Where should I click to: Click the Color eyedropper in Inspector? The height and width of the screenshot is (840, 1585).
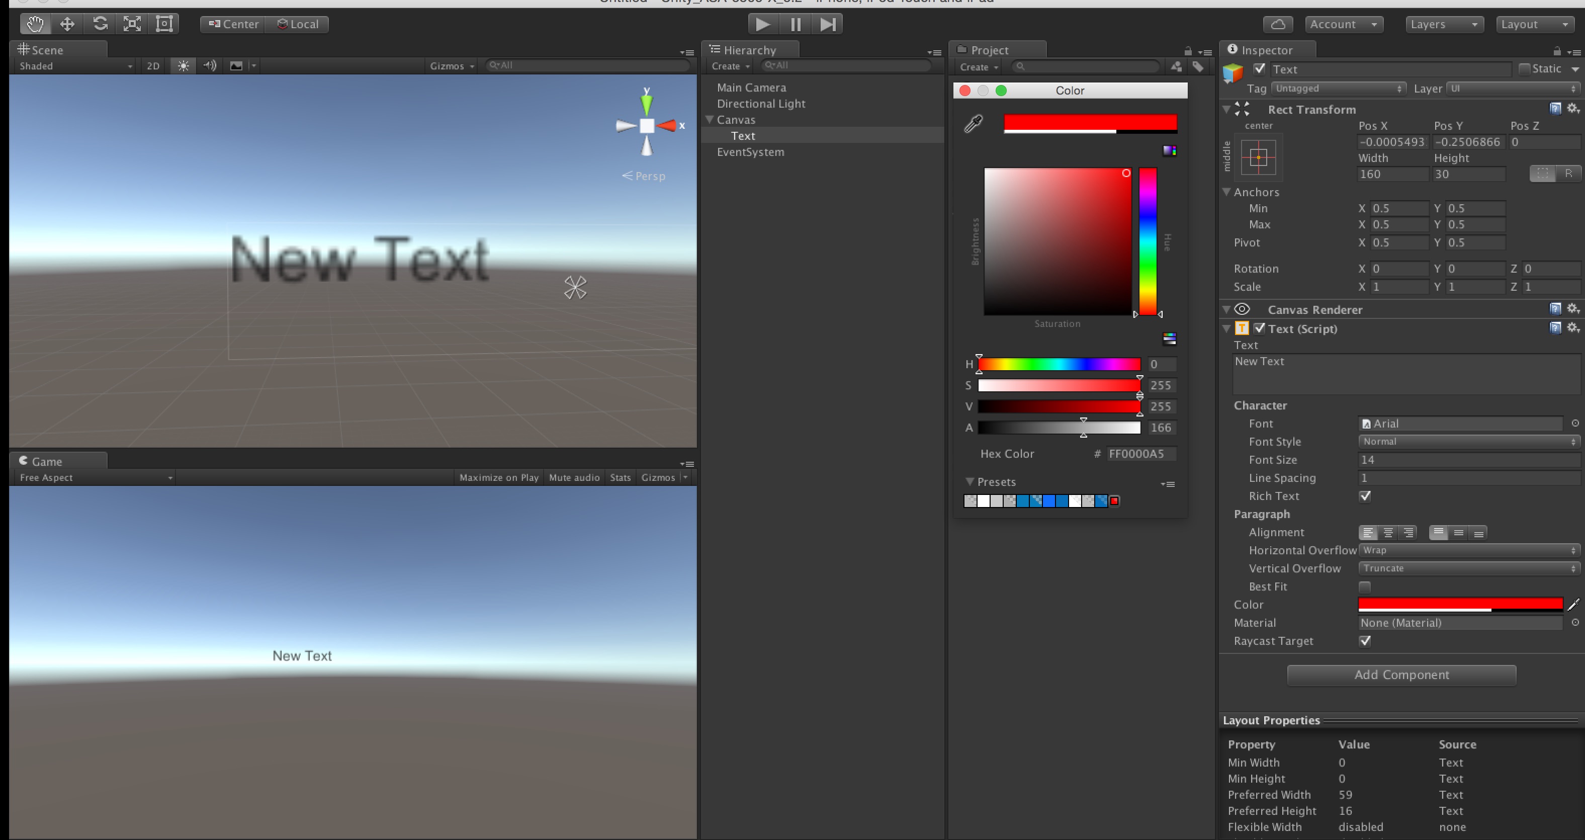[x=1573, y=605]
